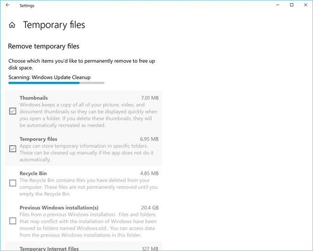Click the 20.4 GB size label

point(149,208)
